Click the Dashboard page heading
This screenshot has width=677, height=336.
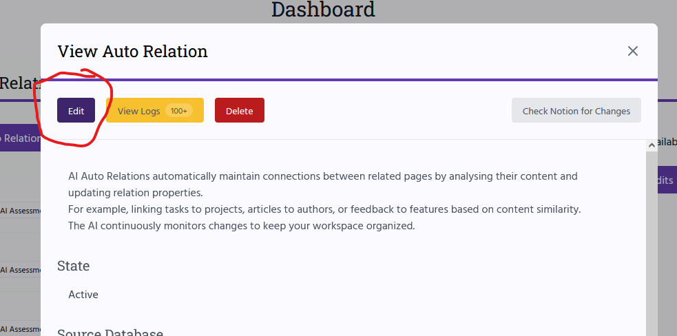tap(324, 10)
